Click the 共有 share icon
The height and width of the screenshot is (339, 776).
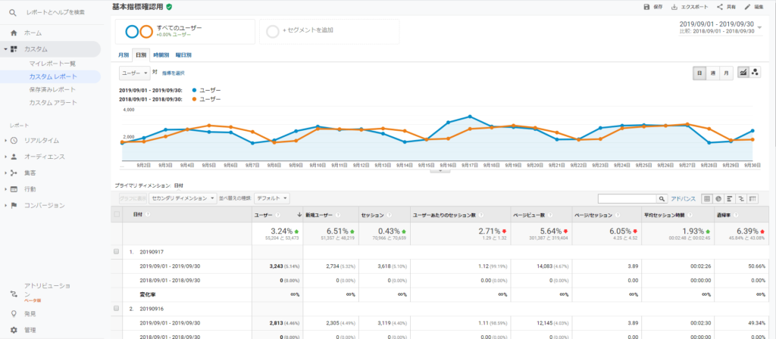click(x=720, y=7)
